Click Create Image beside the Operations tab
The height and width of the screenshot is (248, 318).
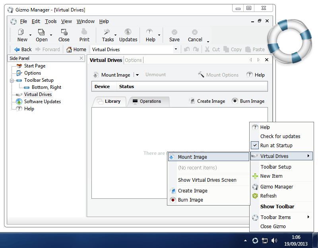tap(207, 101)
